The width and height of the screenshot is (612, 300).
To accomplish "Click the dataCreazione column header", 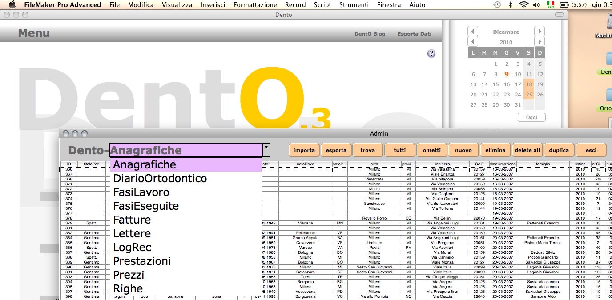I will click(503, 164).
